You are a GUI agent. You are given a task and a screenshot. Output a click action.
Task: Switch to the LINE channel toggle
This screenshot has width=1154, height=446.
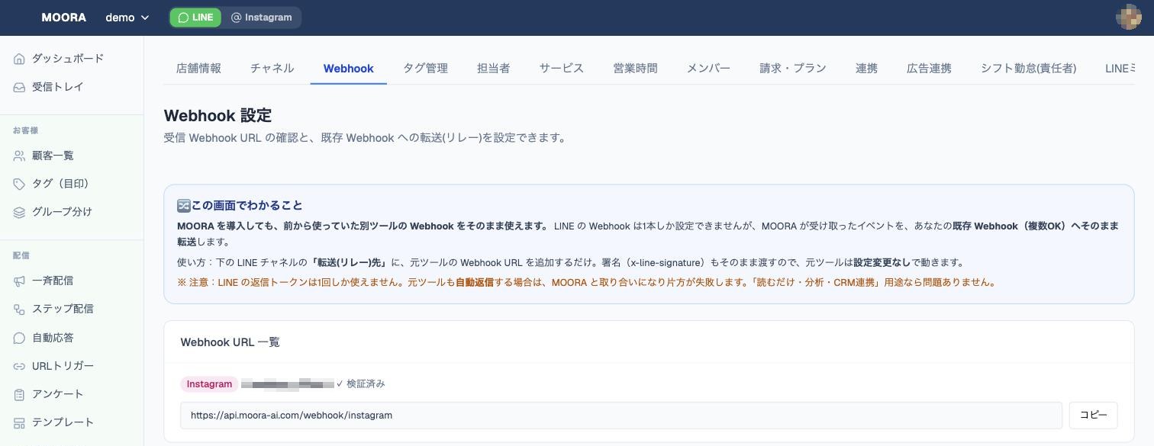[195, 18]
